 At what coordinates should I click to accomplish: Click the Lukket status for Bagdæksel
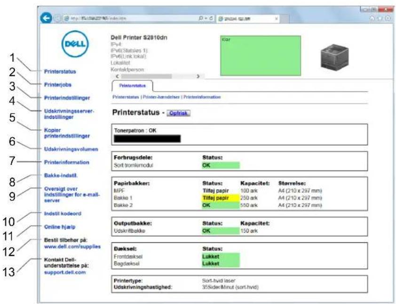[221, 263]
